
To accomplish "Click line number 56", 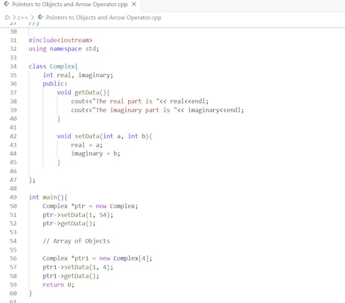I will 13,258.
